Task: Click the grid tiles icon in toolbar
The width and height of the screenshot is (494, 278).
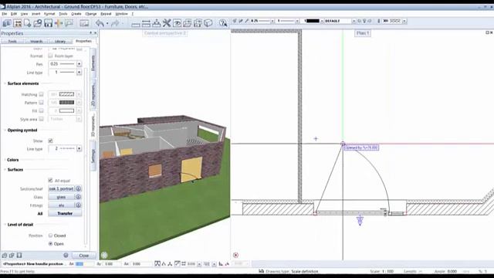Action: tap(17, 23)
